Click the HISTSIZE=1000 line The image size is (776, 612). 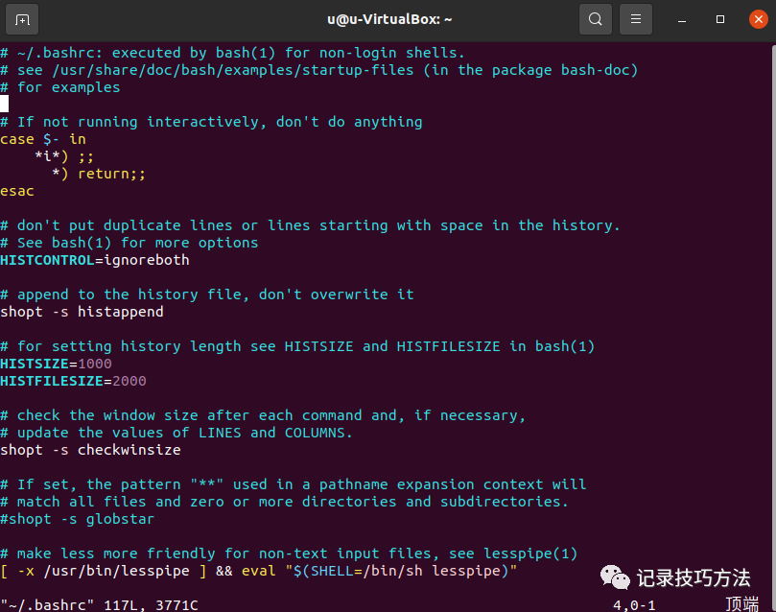(x=56, y=364)
